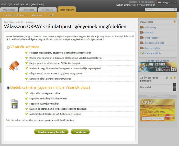Click the Pénz igénylése link

click(153, 48)
